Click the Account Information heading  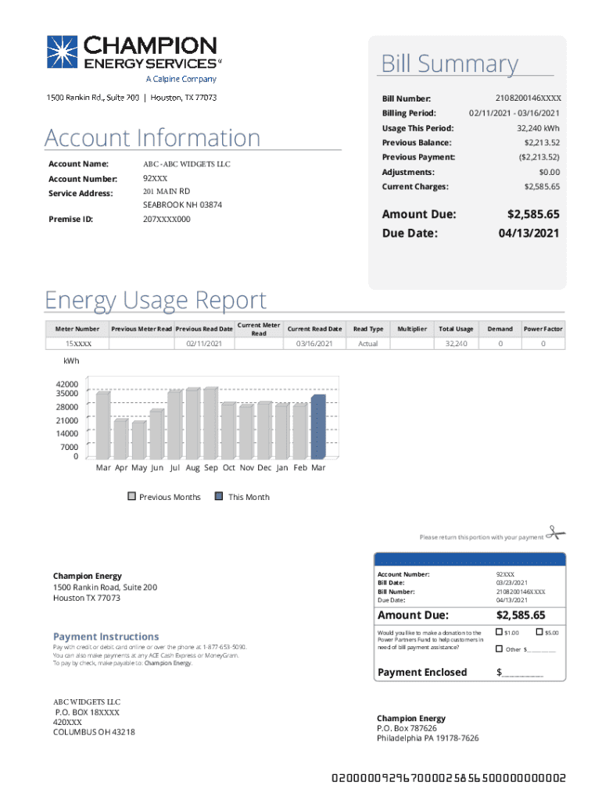coord(152,137)
